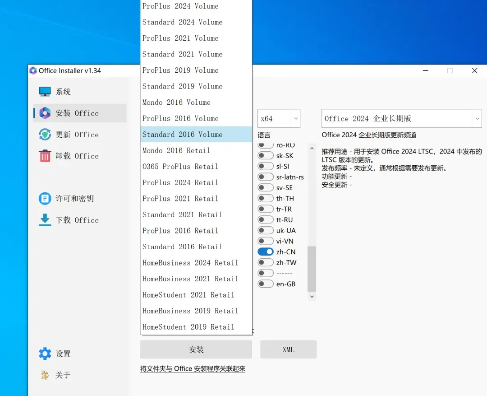Click language list scrollbar thumb
The image size is (487, 396).
pyautogui.click(x=312, y=269)
